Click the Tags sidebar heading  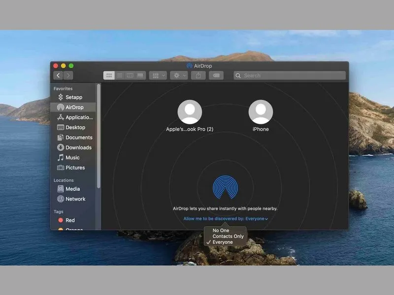click(x=58, y=211)
